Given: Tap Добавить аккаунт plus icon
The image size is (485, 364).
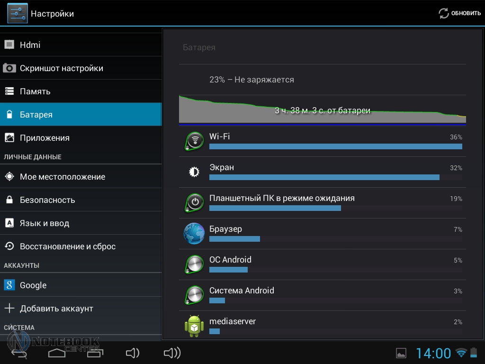Looking at the screenshot, I should pos(9,309).
